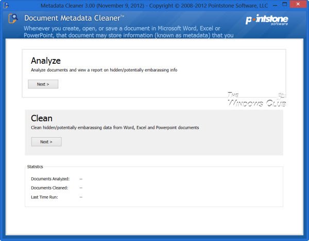Click the 'Documents Cleaned:' label

point(49,188)
